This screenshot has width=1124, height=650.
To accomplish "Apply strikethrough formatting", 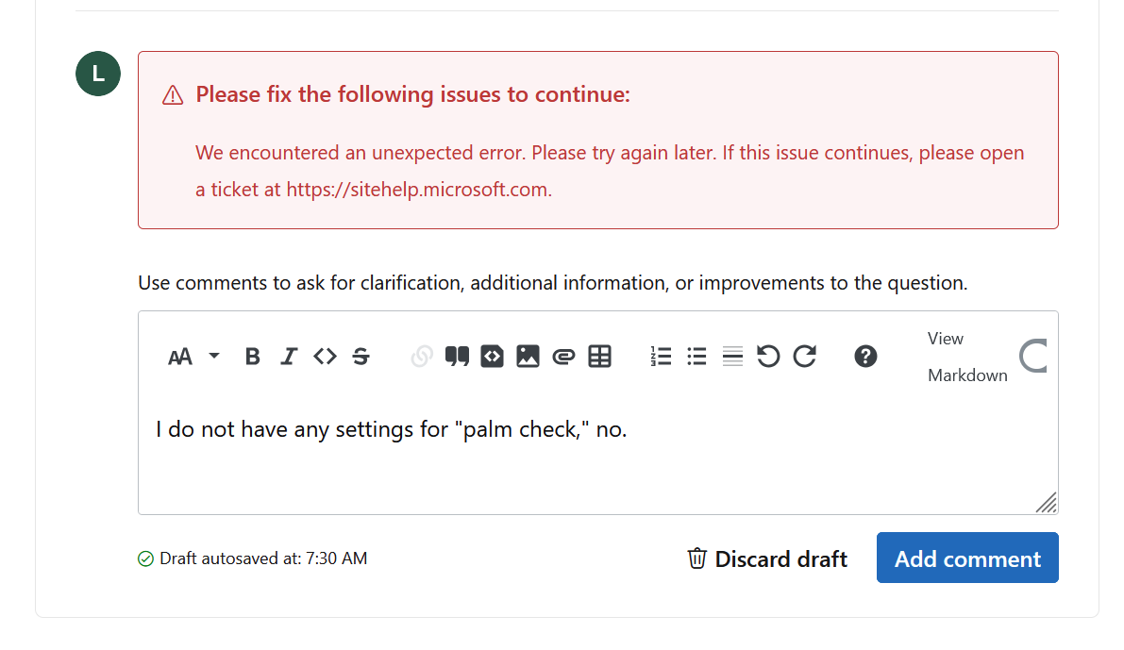I will [361, 357].
